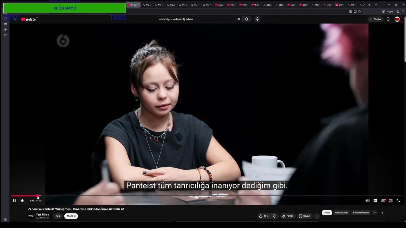
Task: Open the notifications bell
Action: click(388, 19)
